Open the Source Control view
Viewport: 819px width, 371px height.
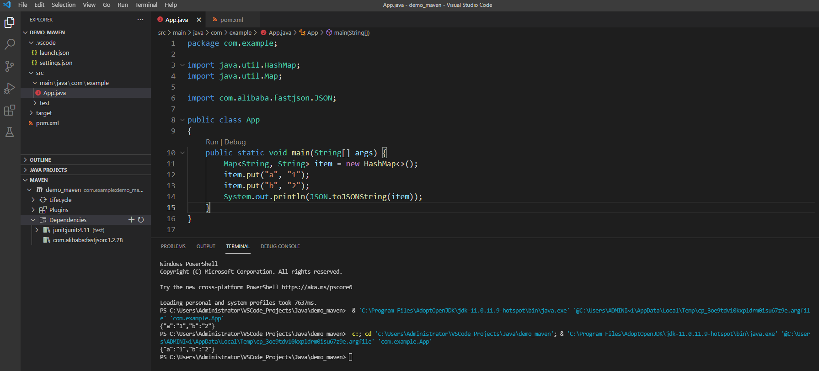tap(10, 66)
